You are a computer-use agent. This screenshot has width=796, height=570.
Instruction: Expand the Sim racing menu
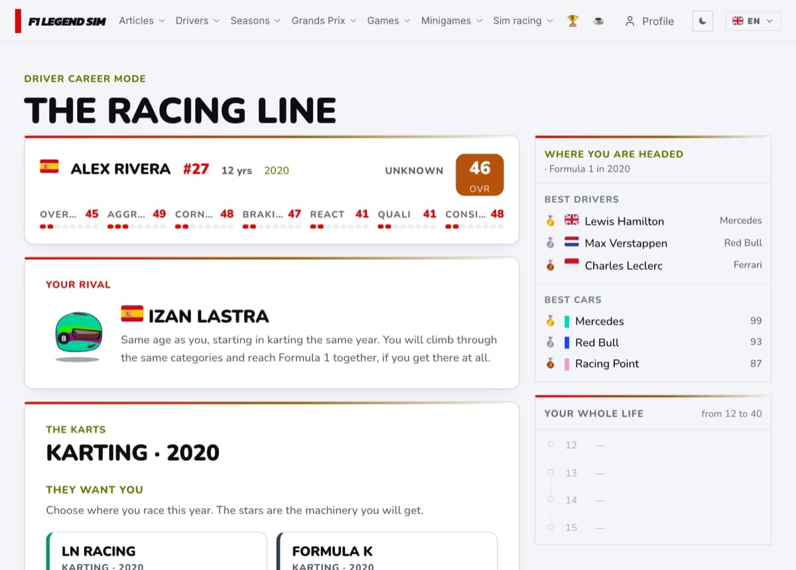523,21
